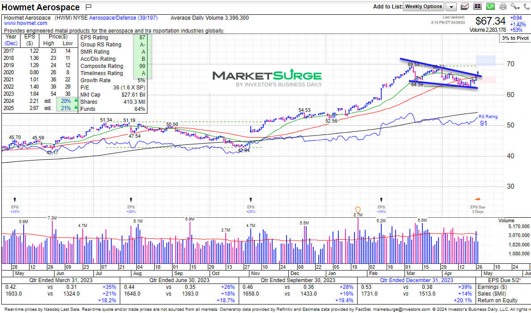Visit the www.howmet.com link
Screen dimensions: 531x313
point(26,23)
